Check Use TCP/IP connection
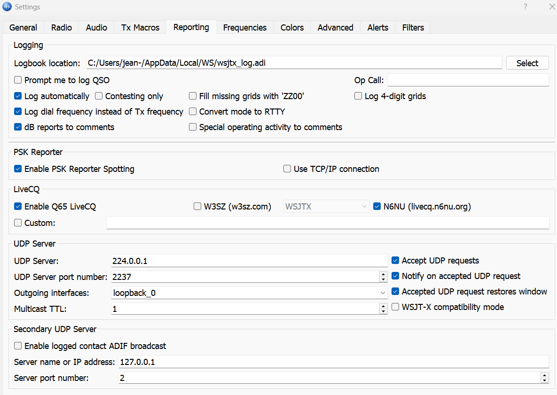This screenshot has height=395, width=557. (x=287, y=169)
